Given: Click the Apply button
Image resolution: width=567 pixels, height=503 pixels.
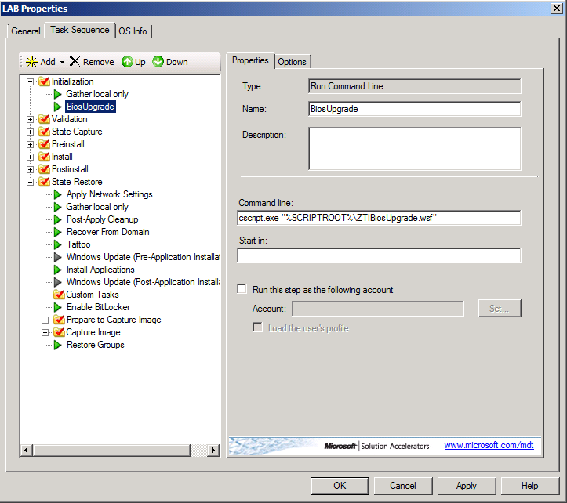Looking at the screenshot, I should pos(467,486).
